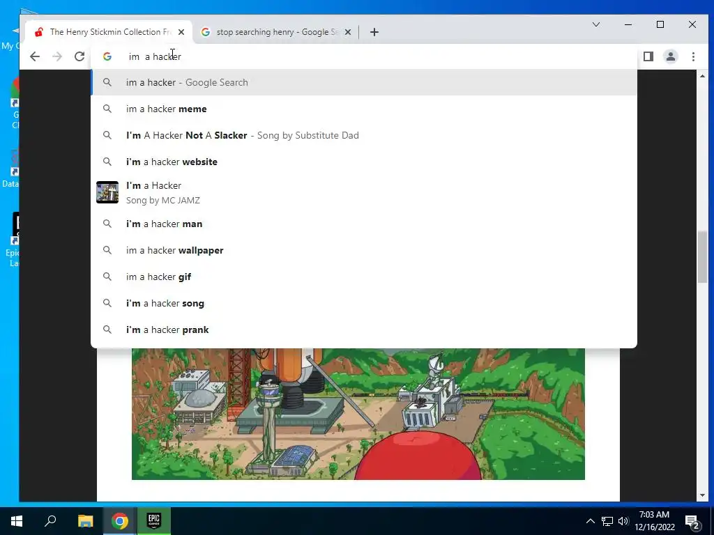Select suggestion 'i'm a hacker man'
Image resolution: width=714 pixels, height=535 pixels.
364,224
